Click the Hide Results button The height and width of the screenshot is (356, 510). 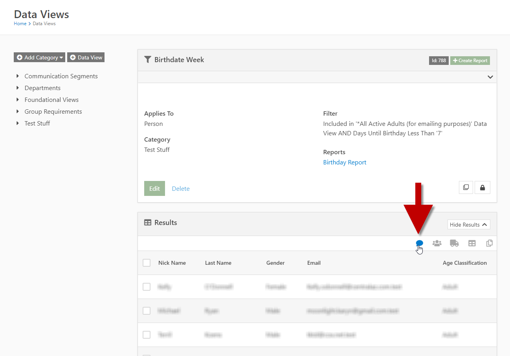[468, 225]
